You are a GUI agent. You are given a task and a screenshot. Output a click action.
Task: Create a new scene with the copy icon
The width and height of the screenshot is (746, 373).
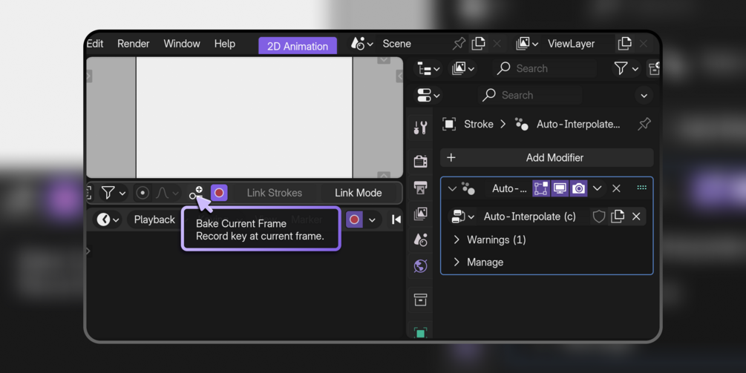tap(478, 44)
